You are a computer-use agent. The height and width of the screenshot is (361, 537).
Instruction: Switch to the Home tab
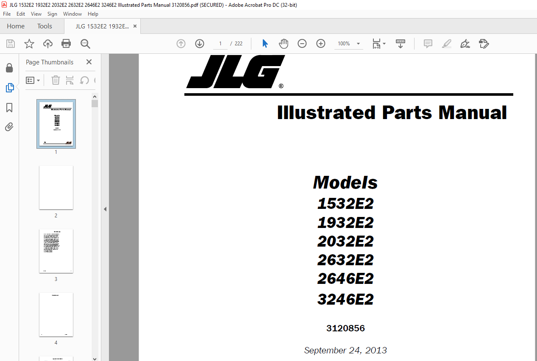point(16,26)
